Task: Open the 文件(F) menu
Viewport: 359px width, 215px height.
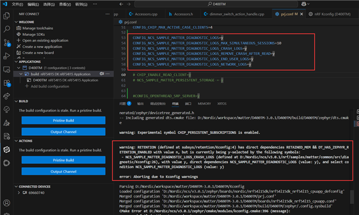Action: point(17,4)
